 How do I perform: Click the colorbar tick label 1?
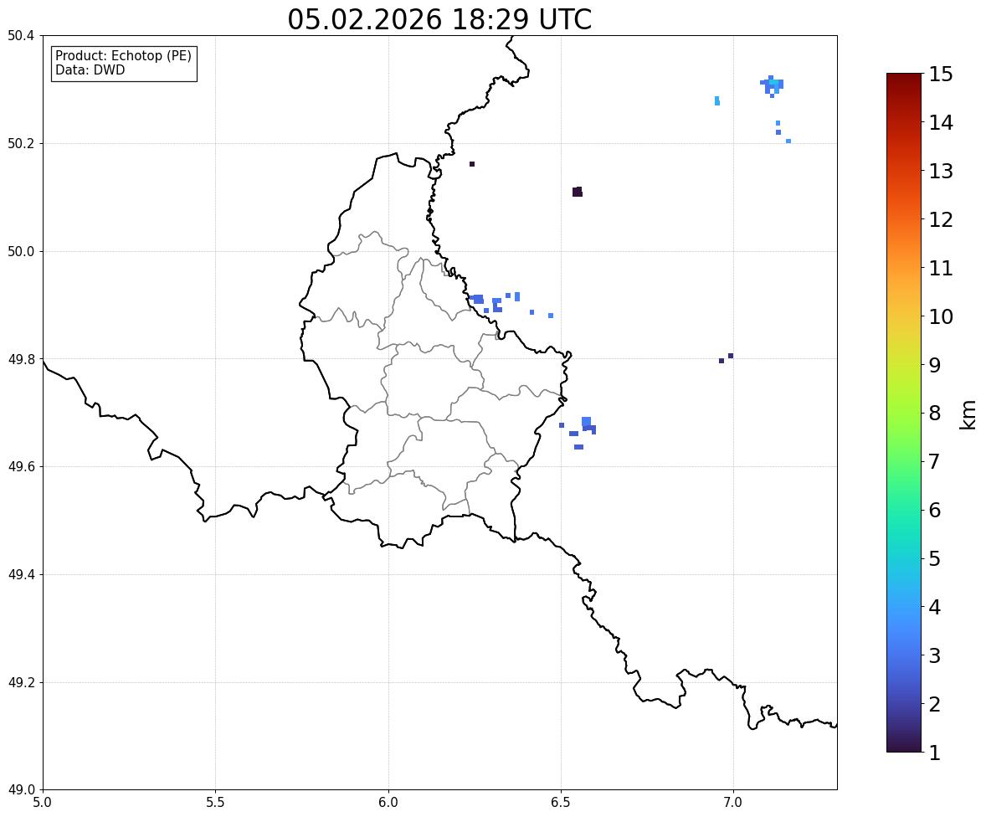click(935, 753)
